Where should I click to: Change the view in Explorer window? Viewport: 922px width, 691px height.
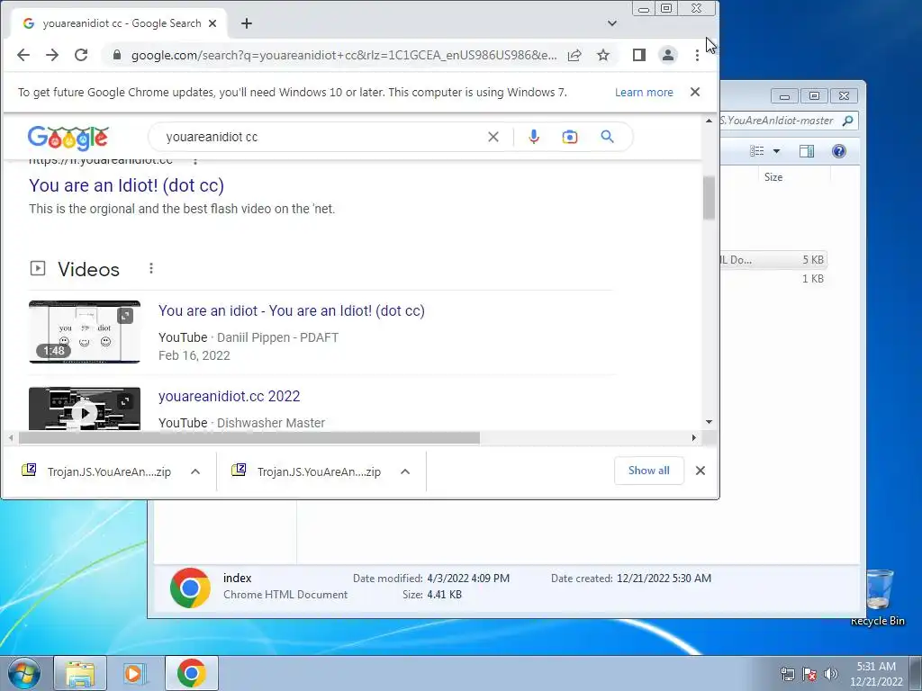(x=756, y=151)
